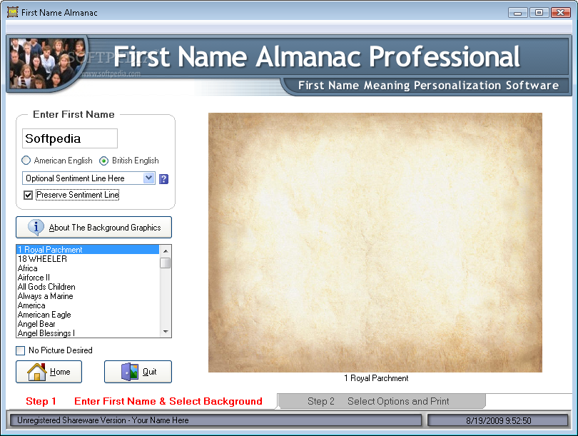The width and height of the screenshot is (578, 436).
Task: Click the Quit button label
Action: [149, 372]
